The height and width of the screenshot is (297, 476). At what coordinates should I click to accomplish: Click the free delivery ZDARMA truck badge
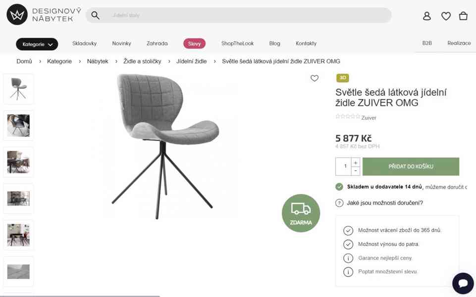(301, 213)
